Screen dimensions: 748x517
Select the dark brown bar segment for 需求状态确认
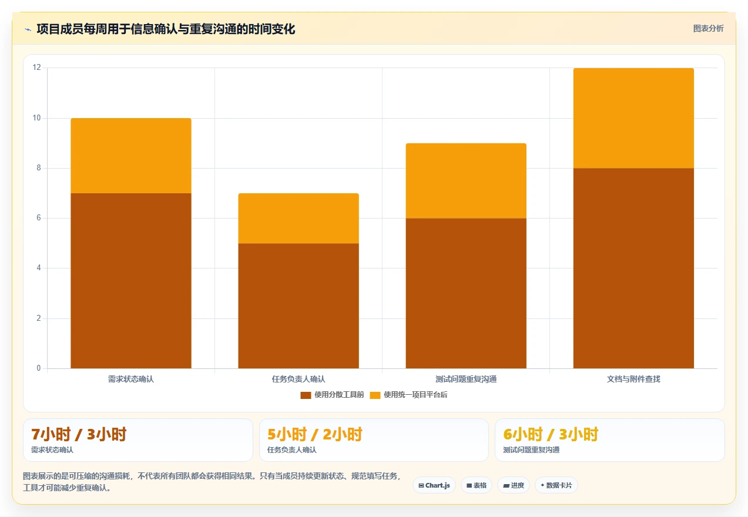131,281
